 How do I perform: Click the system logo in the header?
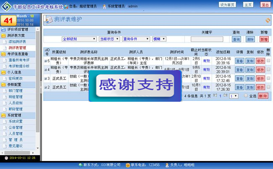point(6,6)
